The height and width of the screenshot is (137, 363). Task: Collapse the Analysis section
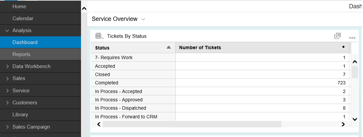pos(7,31)
